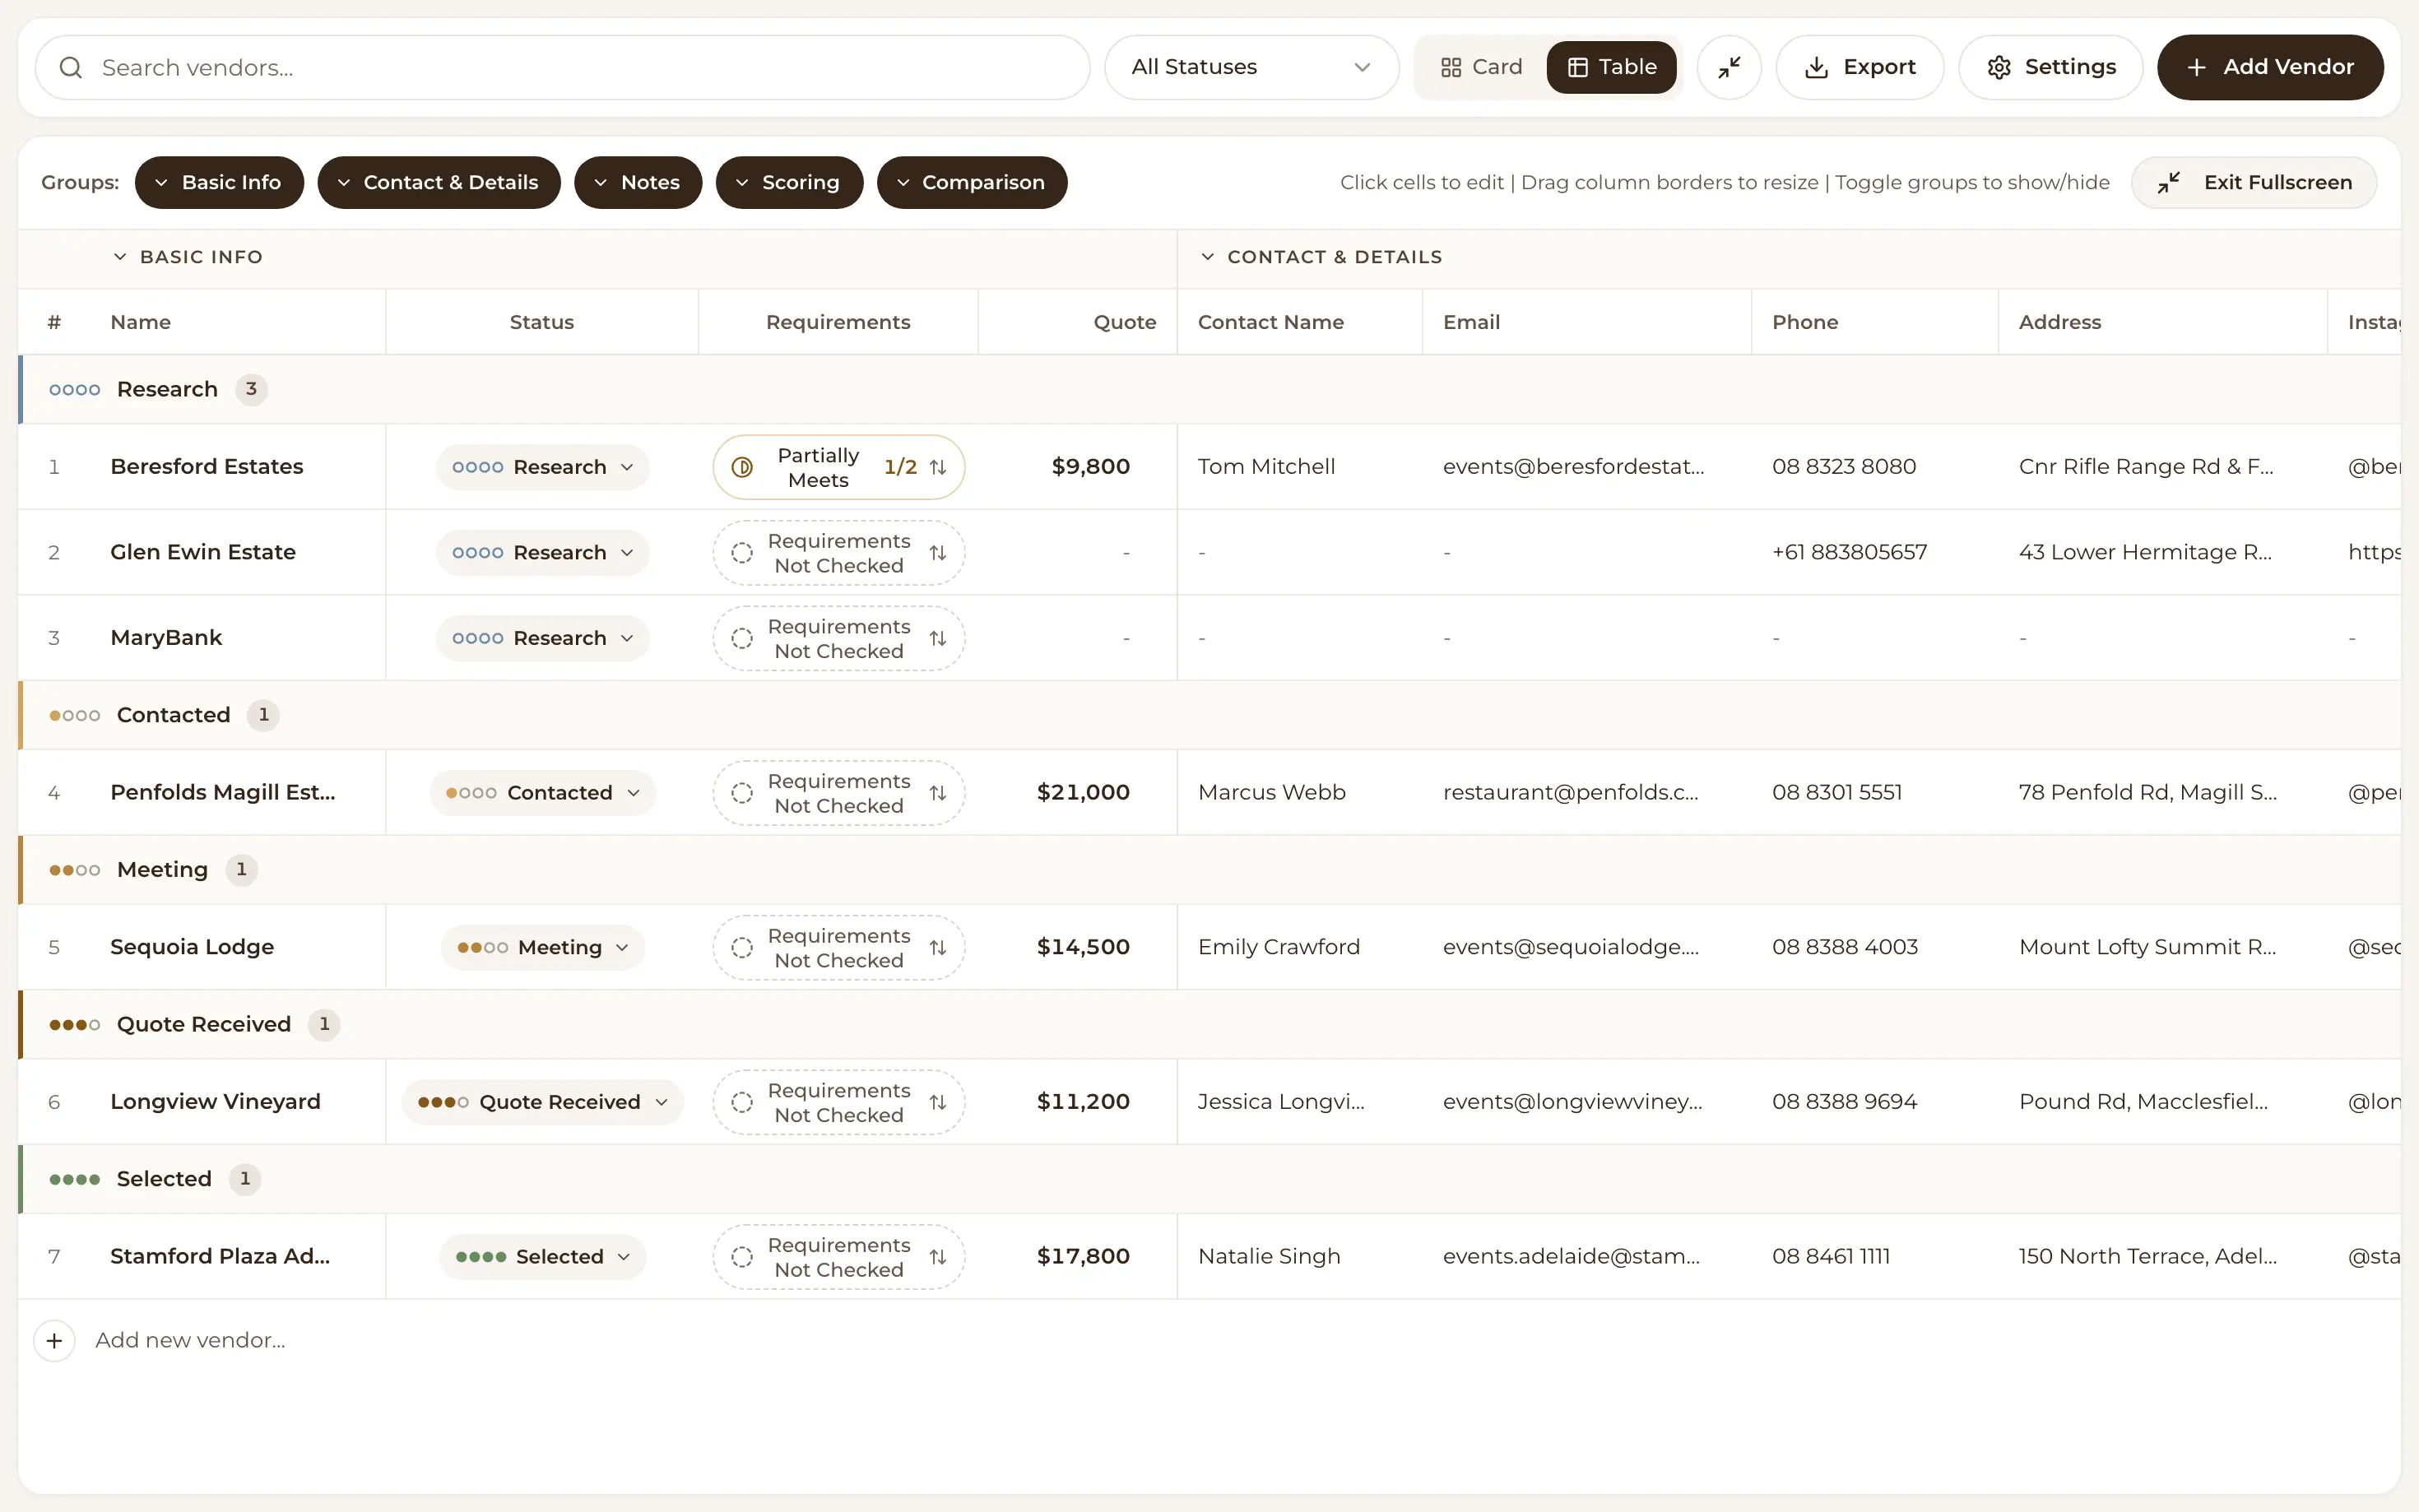Viewport: 2419px width, 1512px height.
Task: Open Penfolds Magill Contacted status dropdown
Action: point(543,793)
